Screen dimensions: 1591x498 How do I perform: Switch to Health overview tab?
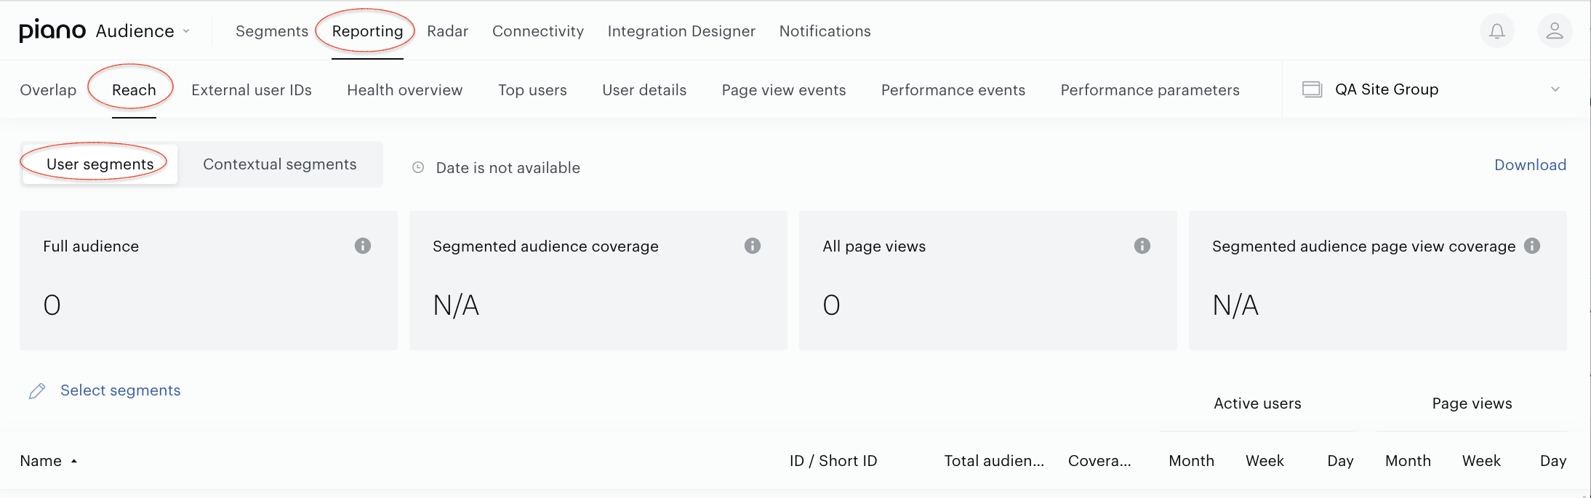point(405,90)
